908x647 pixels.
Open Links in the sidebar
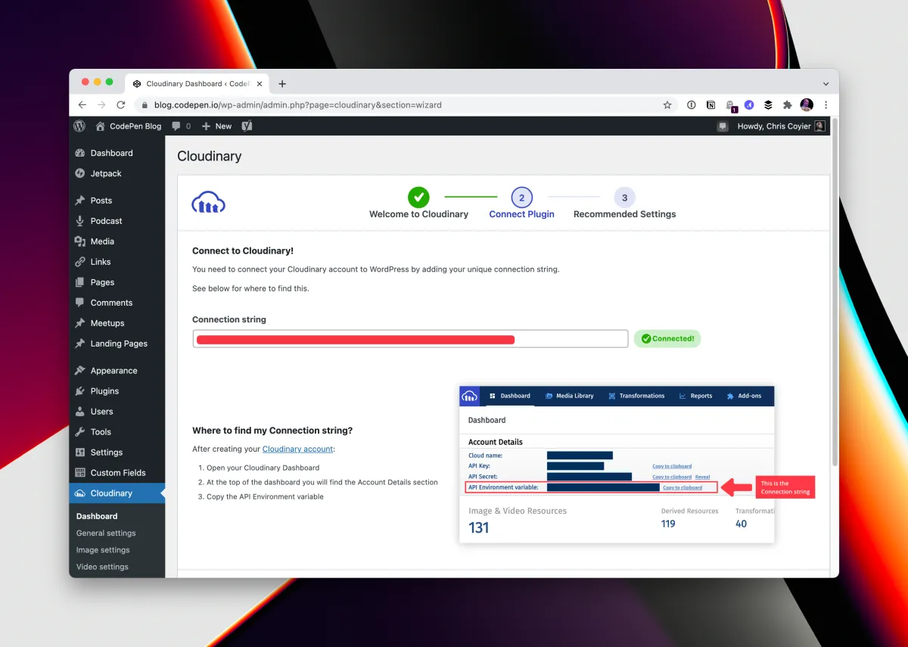click(x=100, y=262)
